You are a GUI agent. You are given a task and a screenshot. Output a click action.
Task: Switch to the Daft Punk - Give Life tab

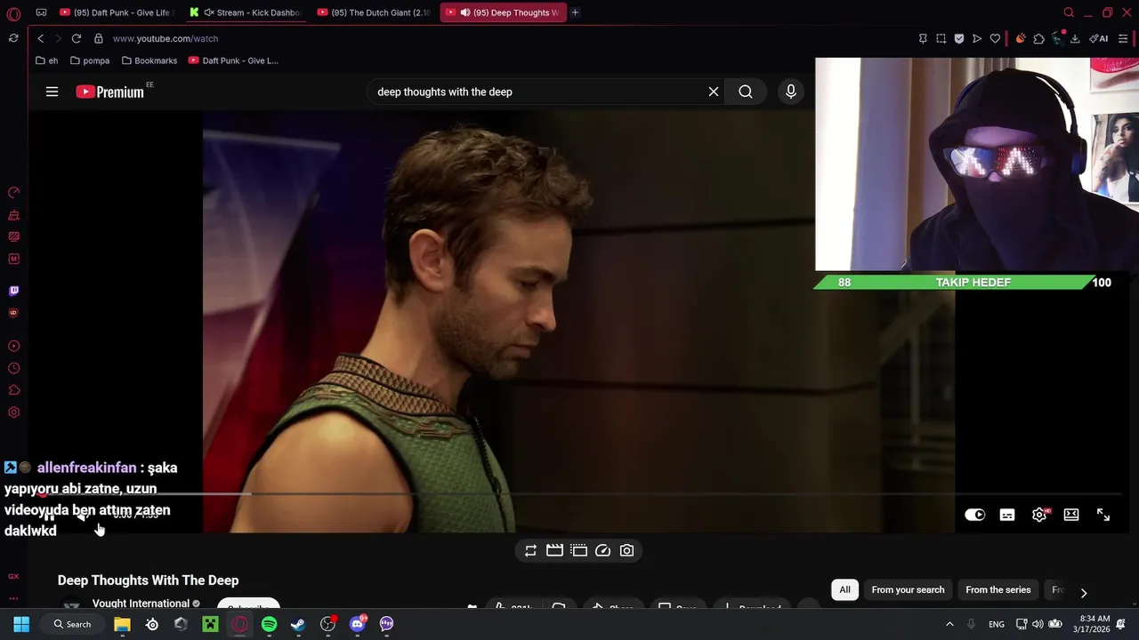(x=116, y=12)
